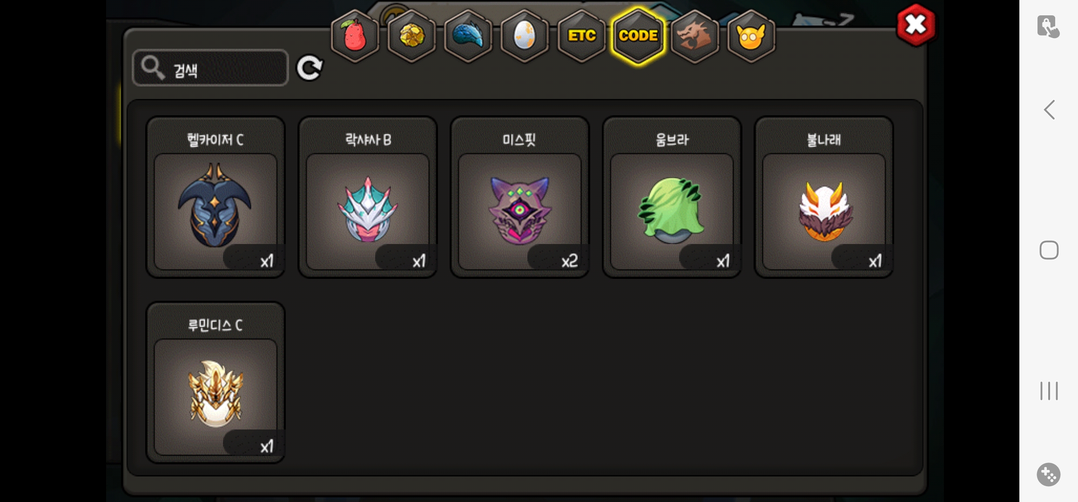Tap the Android back arrow
Viewport: 1078px width, 502px height.
(x=1049, y=110)
